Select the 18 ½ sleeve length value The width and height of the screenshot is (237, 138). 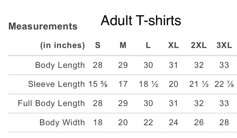tap(148, 84)
